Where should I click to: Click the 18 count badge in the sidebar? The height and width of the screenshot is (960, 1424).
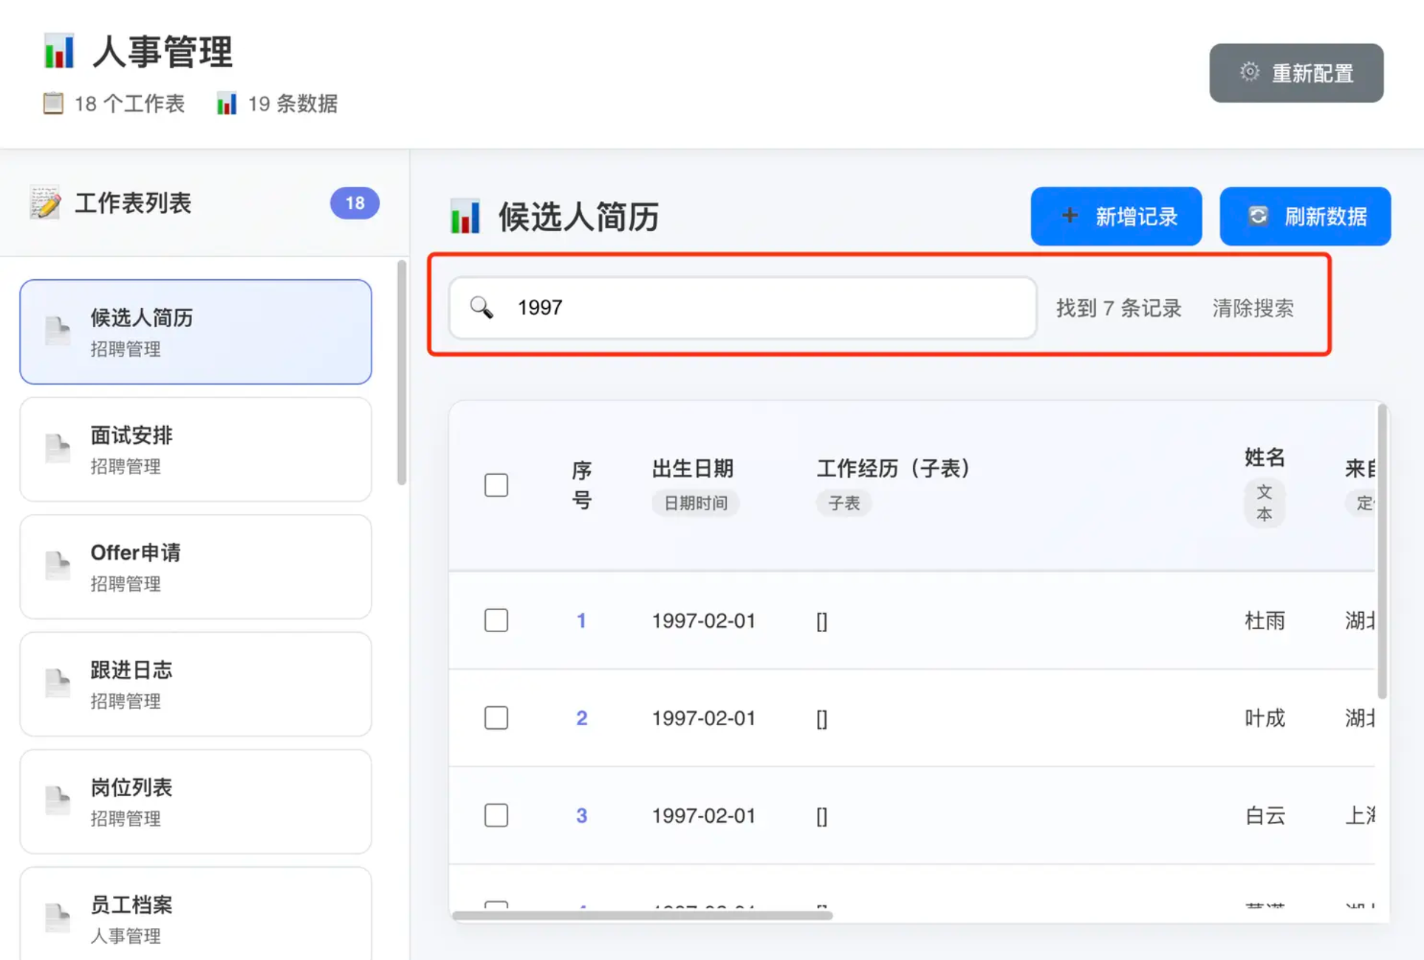pyautogui.click(x=355, y=203)
